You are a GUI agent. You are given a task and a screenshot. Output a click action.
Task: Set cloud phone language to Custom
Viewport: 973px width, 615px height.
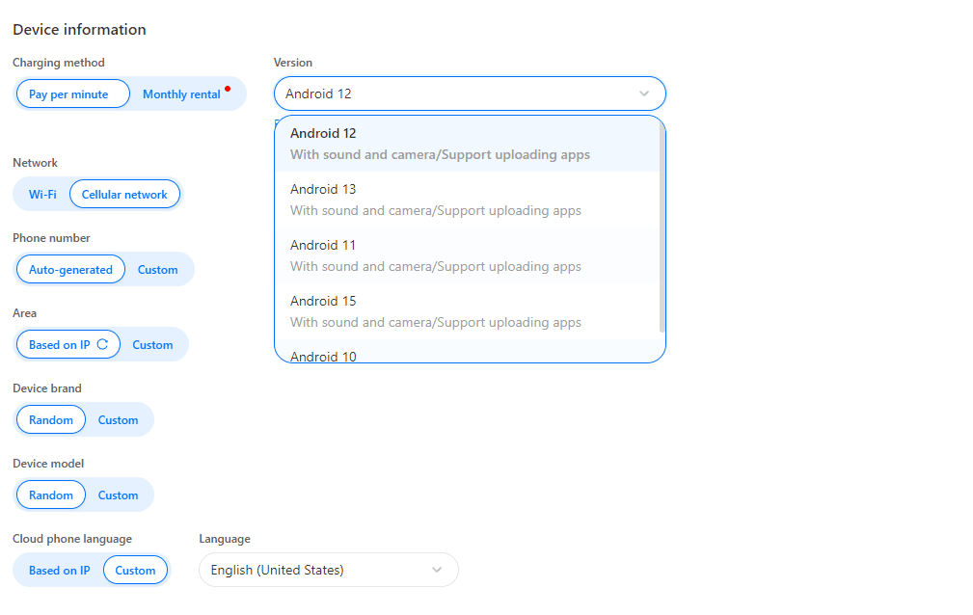coord(135,570)
